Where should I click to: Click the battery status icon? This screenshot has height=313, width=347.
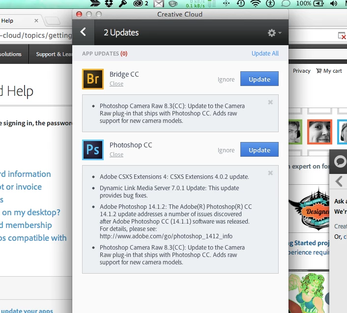coord(318,3)
